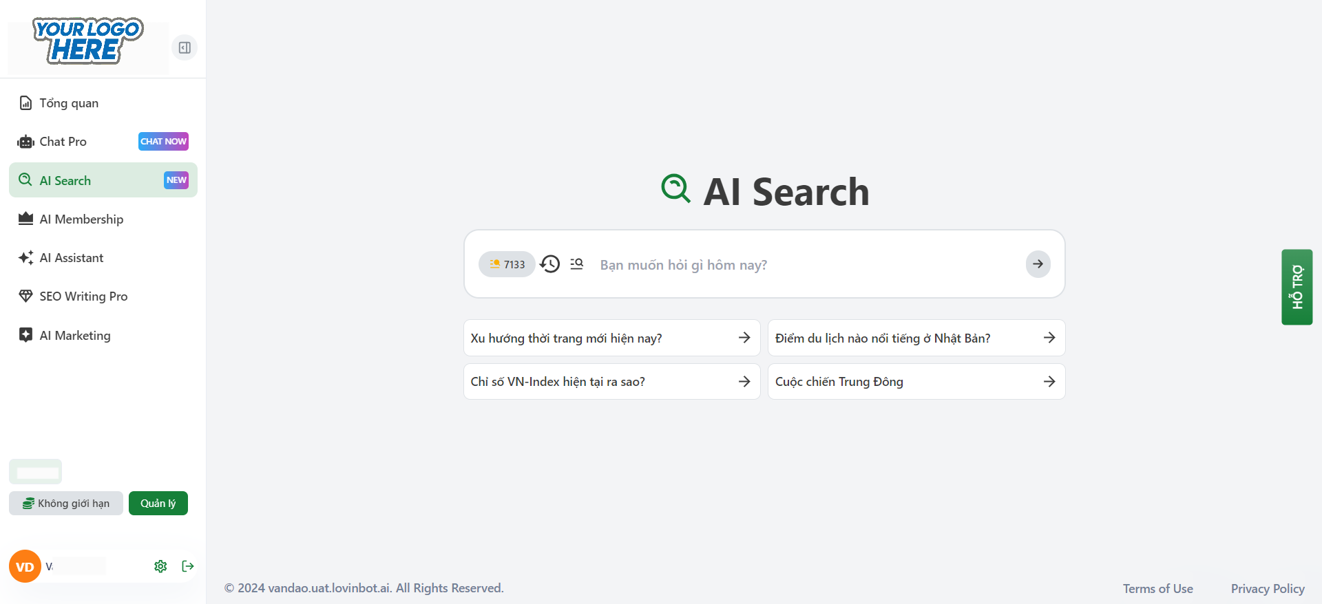The image size is (1322, 604).
Task: Open AI Assistant section
Action: (x=72, y=258)
